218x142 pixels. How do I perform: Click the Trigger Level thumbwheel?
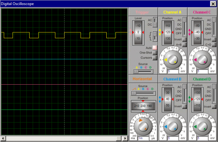(x=138, y=33)
